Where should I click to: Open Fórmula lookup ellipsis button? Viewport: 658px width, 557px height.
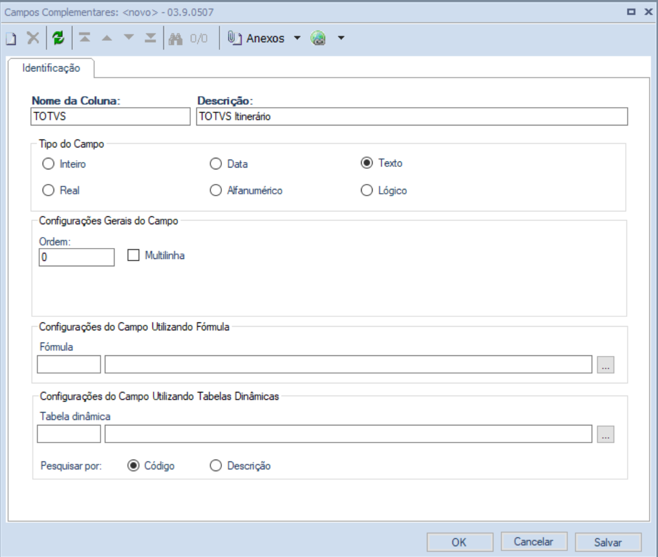tap(606, 365)
